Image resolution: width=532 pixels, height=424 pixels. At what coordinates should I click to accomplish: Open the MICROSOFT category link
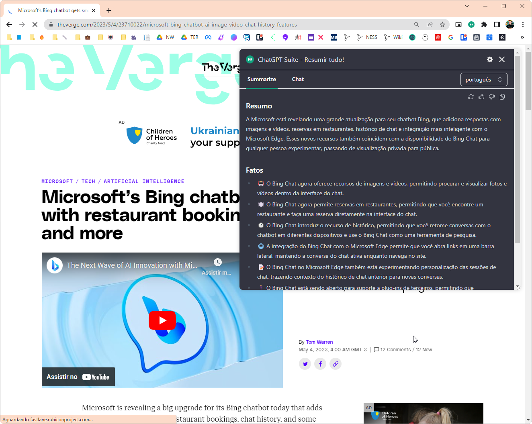57,181
